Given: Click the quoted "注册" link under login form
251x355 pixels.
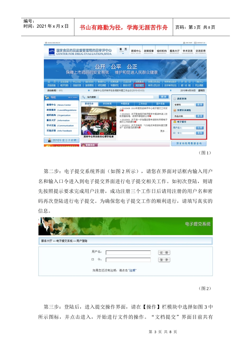Looking at the screenshot, I should pyautogui.click(x=132, y=270).
